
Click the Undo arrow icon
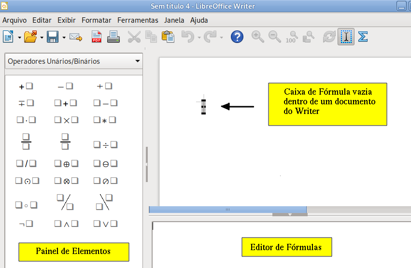[x=188, y=37]
